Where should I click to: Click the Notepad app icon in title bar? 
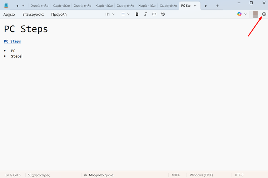pos(6,6)
